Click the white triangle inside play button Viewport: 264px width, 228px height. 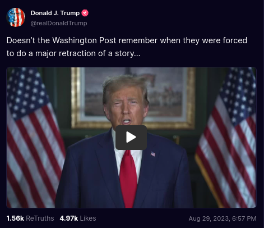(x=131, y=137)
